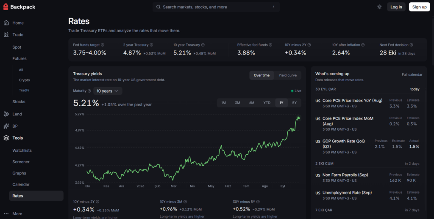The height and width of the screenshot is (219, 434).
Task: Go to Calendar in the Tools menu
Action: (x=21, y=184)
